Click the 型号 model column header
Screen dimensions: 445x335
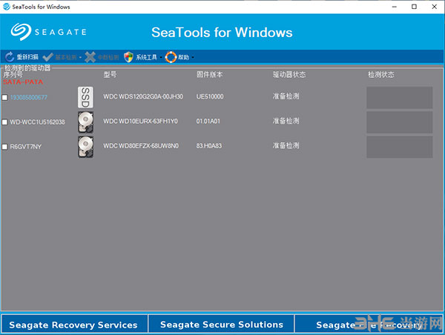[x=110, y=75]
